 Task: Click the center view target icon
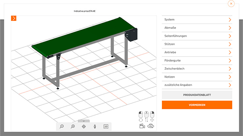(84, 127)
